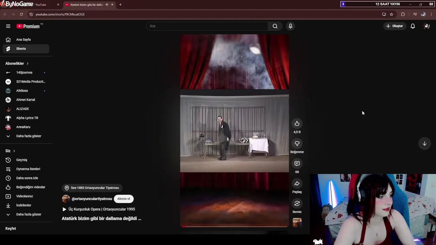Dislike the Short with thumbs down
Image resolution: width=436 pixels, height=245 pixels.
point(297,144)
